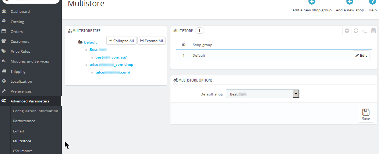379x154 pixels.
Task: Click the Add a new shop group icon
Action: (x=312, y=2)
